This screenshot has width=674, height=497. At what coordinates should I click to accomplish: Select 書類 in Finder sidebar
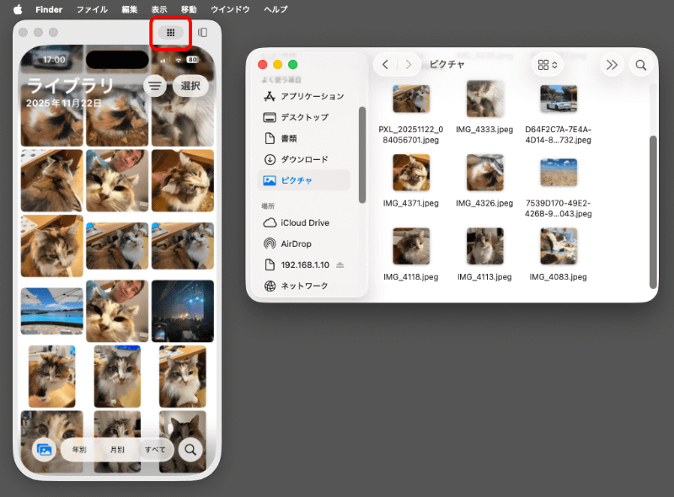point(304,138)
